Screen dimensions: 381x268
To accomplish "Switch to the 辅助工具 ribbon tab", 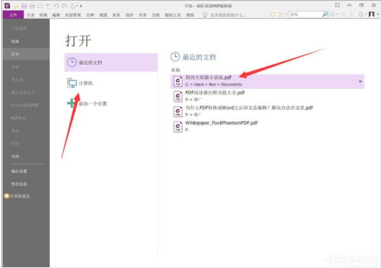I will 173,15.
